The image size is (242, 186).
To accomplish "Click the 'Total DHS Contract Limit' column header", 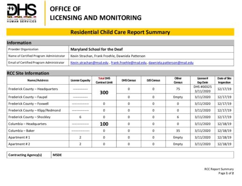I will [x=104, y=80].
